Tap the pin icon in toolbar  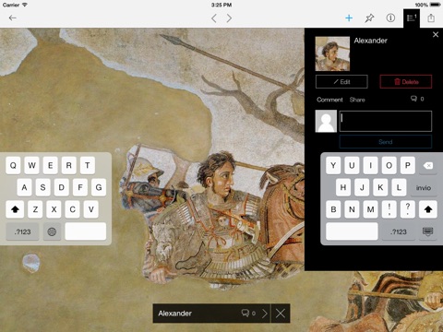tap(369, 18)
